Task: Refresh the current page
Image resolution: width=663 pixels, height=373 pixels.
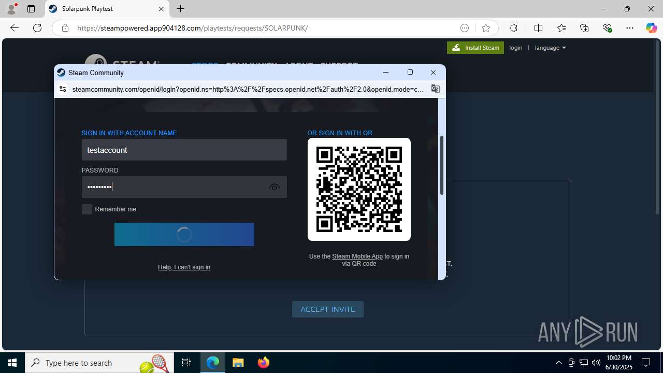Action: tap(37, 28)
